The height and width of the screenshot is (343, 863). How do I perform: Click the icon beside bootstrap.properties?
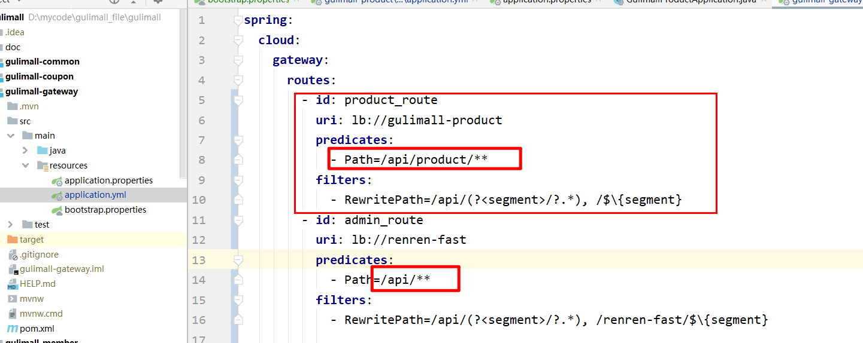57,210
